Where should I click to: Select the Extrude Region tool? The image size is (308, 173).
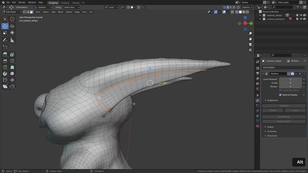point(5,55)
